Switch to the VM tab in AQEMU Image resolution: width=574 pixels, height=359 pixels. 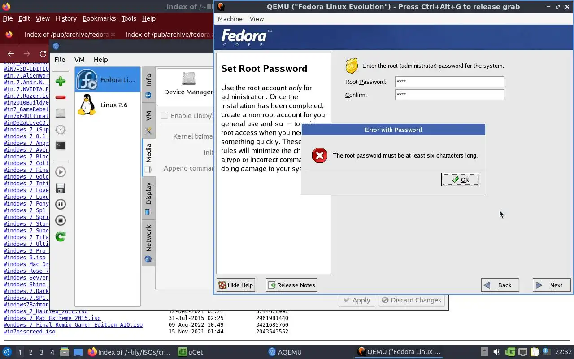[x=148, y=122]
